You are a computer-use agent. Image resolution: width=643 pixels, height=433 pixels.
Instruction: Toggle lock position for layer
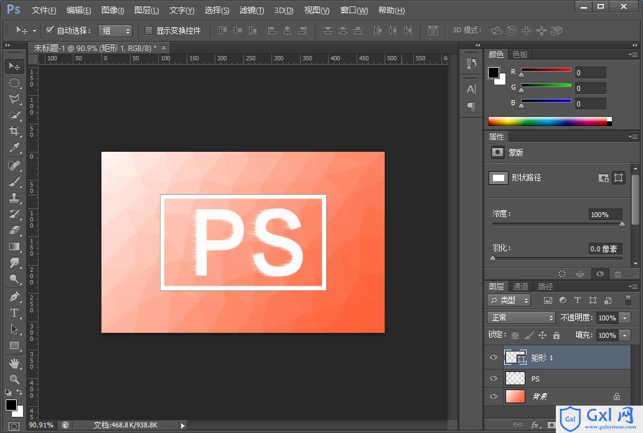(543, 335)
